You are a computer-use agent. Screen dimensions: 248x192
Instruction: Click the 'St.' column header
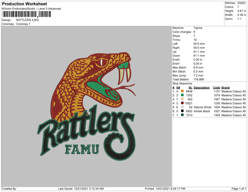[x=191, y=88]
